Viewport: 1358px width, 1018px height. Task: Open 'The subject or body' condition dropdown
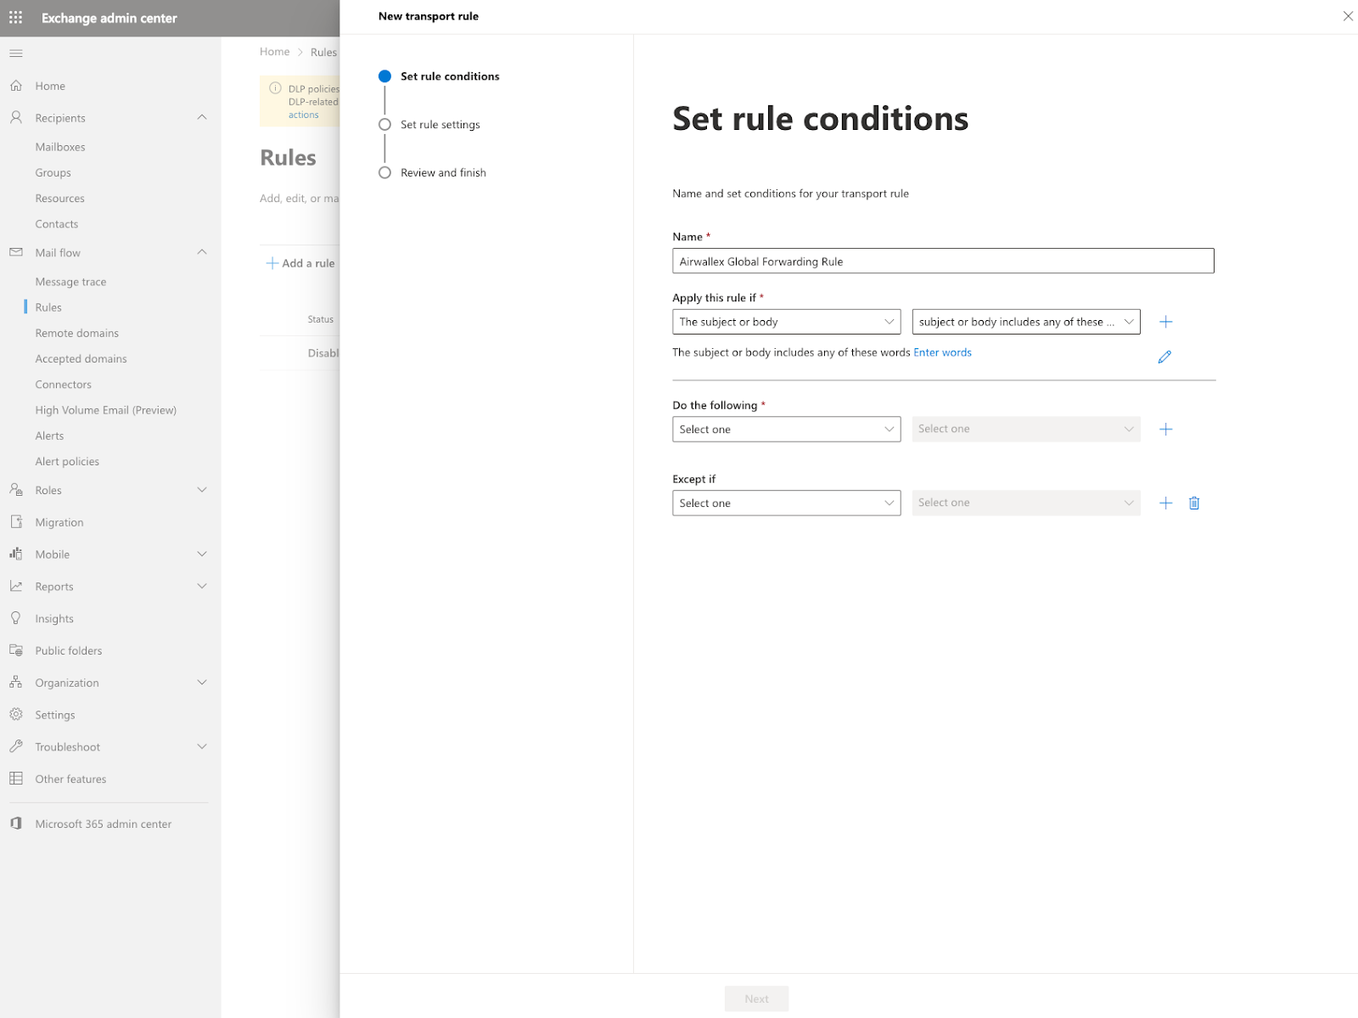click(786, 322)
